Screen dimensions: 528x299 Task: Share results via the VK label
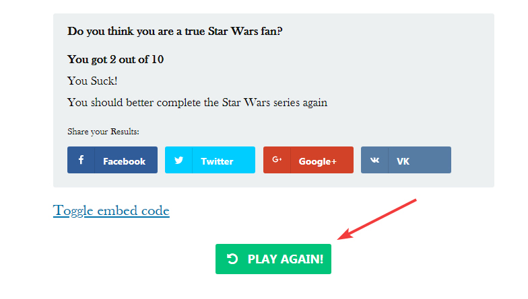(x=403, y=161)
